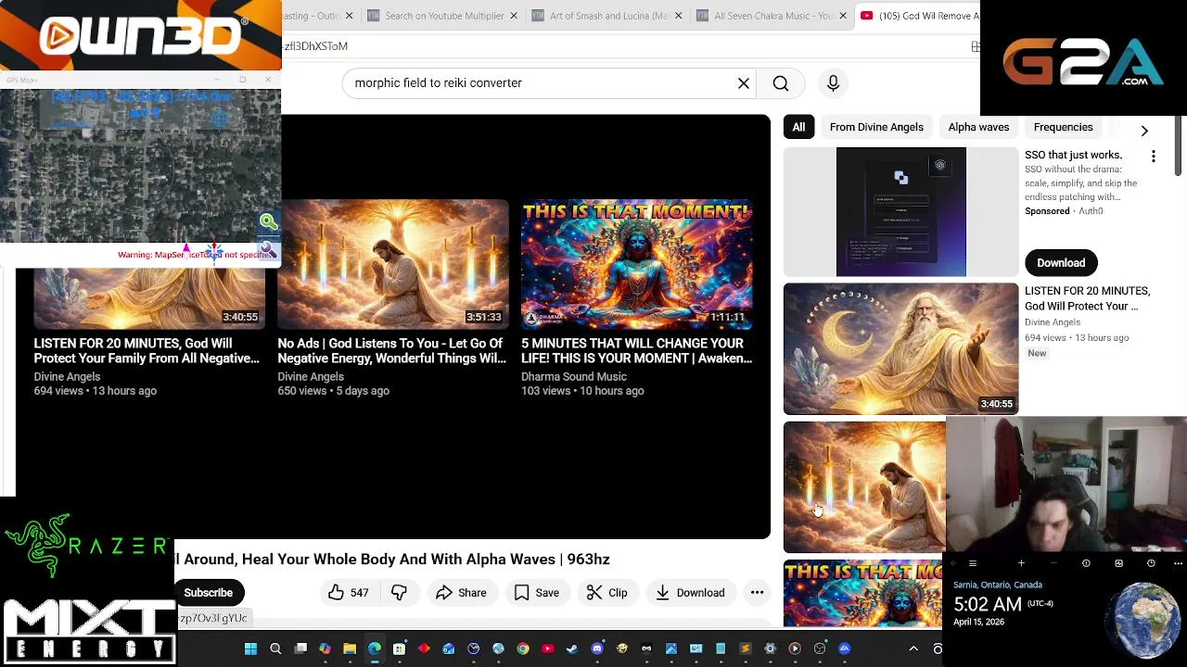Open the YouTube app on taskbar

547,648
